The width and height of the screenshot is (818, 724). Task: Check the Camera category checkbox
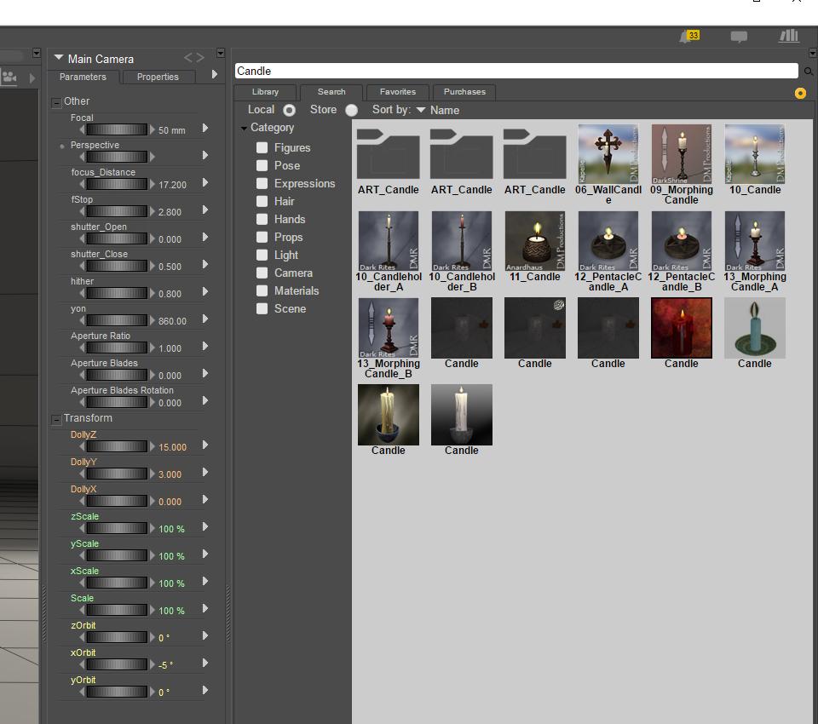tap(262, 273)
